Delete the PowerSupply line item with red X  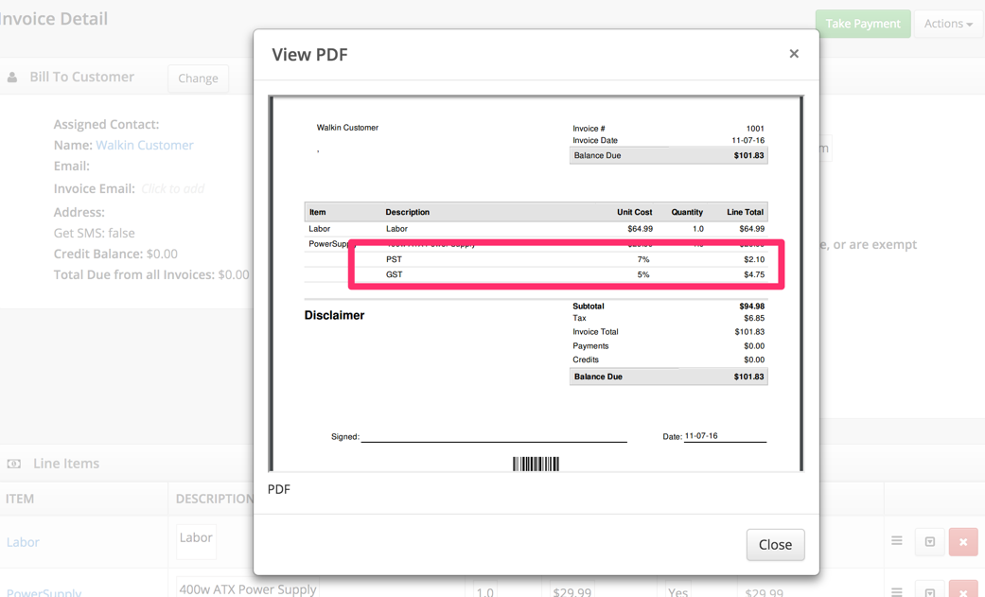[x=962, y=590]
